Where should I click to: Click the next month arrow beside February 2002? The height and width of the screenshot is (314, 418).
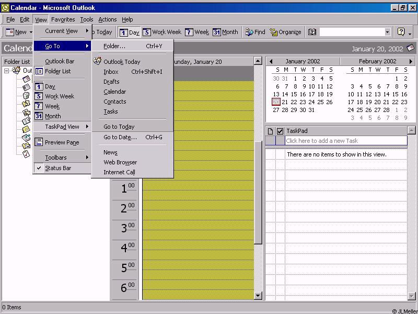click(x=411, y=61)
